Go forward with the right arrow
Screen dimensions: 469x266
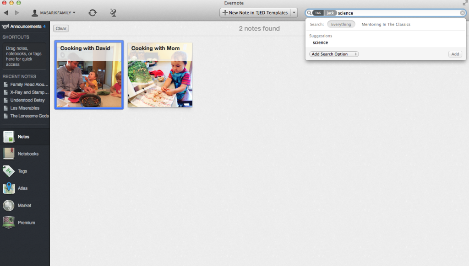(17, 13)
